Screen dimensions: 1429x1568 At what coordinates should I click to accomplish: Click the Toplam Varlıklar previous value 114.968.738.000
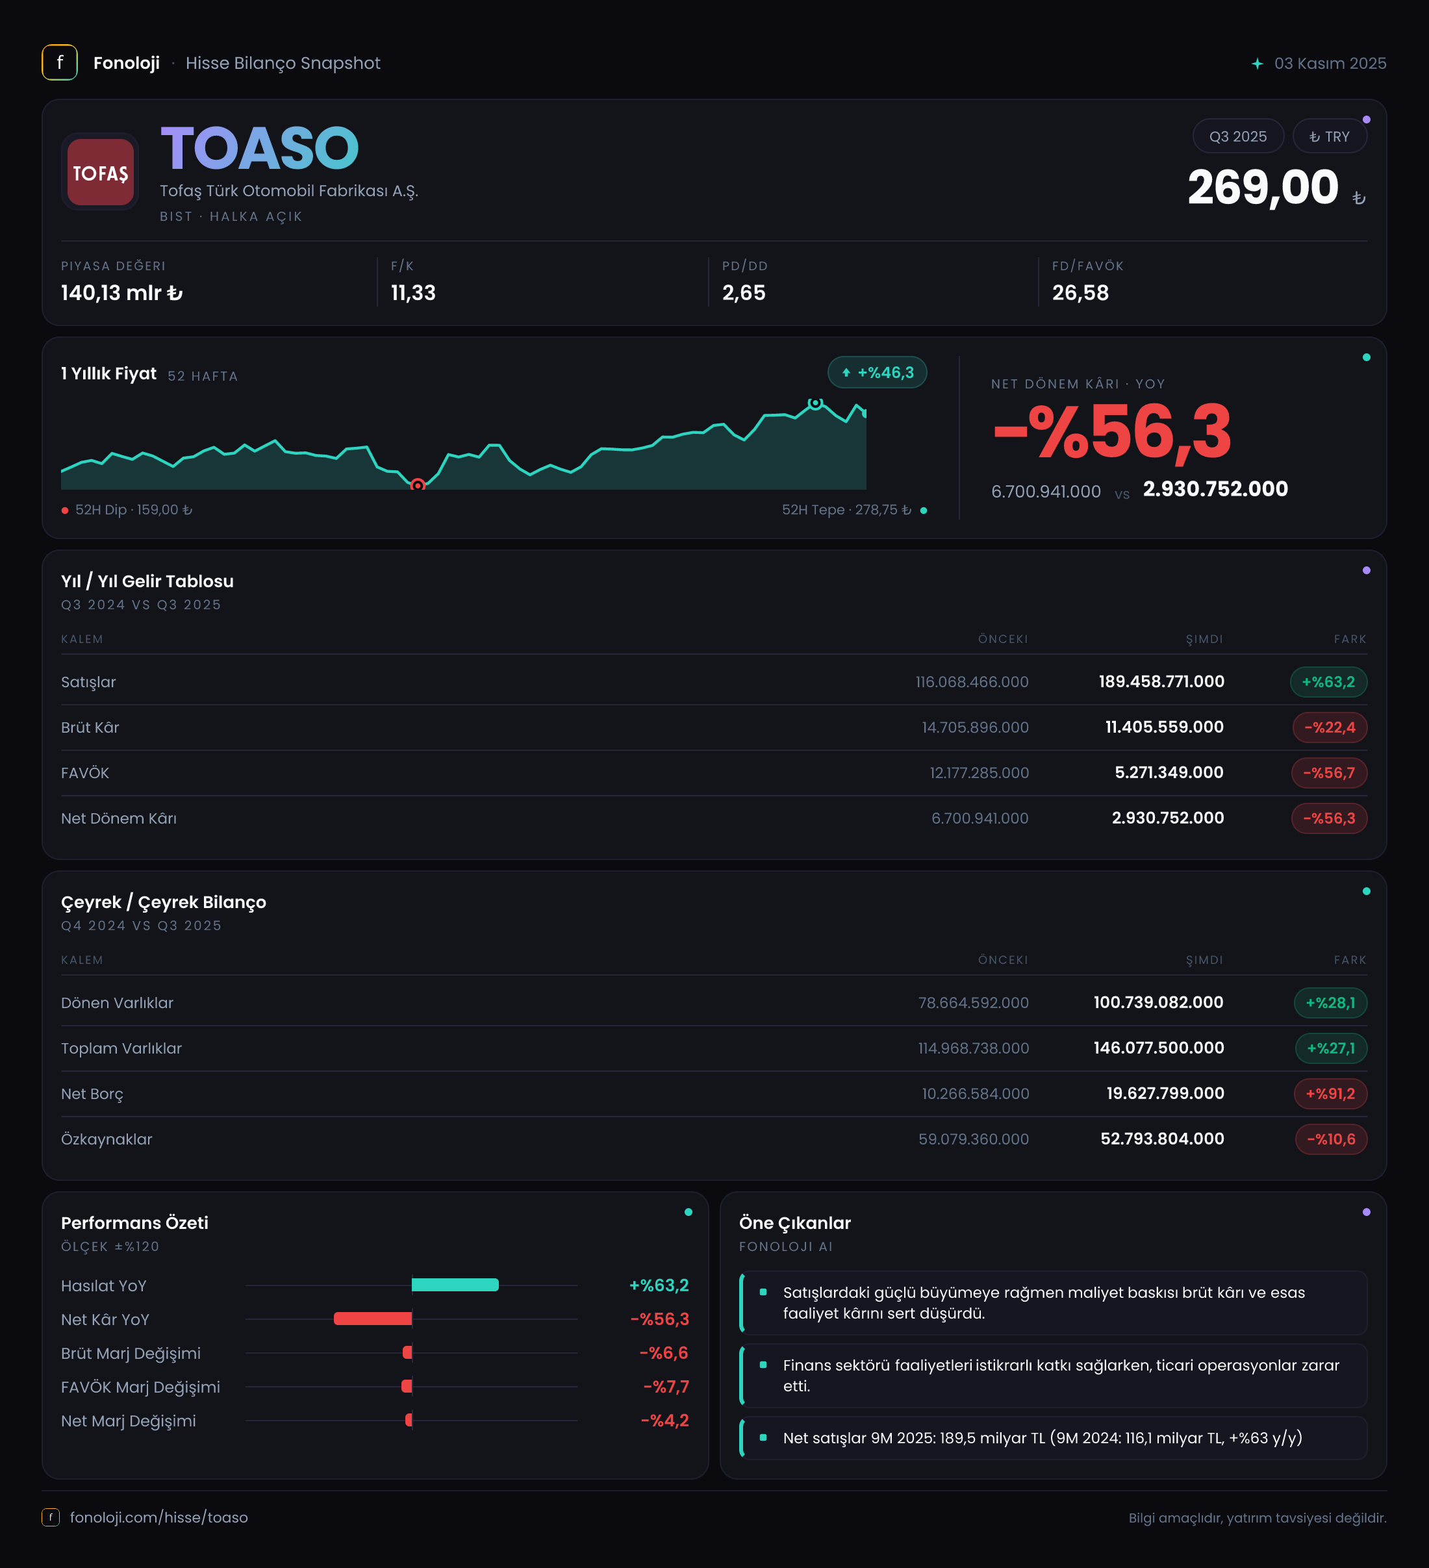973,1048
